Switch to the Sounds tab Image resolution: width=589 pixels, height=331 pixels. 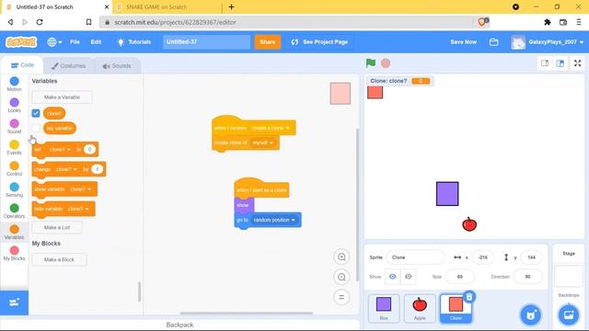click(x=117, y=66)
